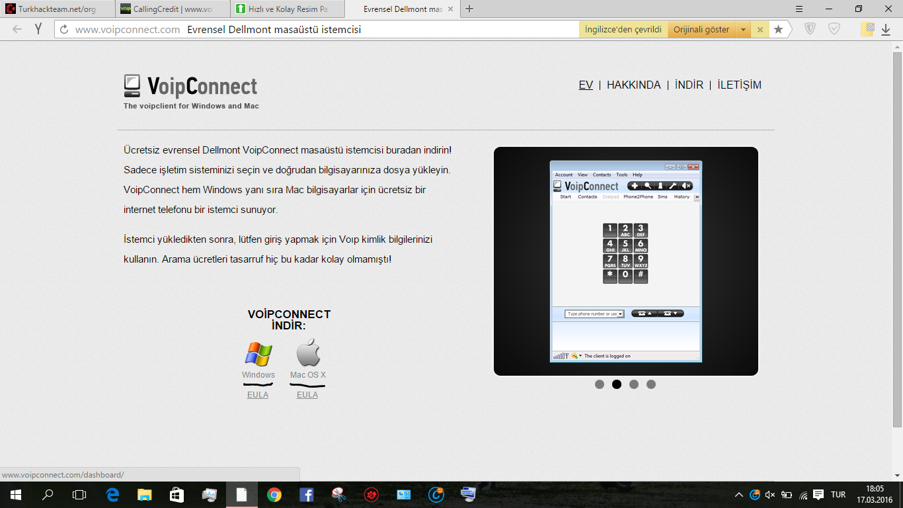The image size is (903, 508).
Task: Show the first slide with carousel dot
Action: pyautogui.click(x=600, y=384)
